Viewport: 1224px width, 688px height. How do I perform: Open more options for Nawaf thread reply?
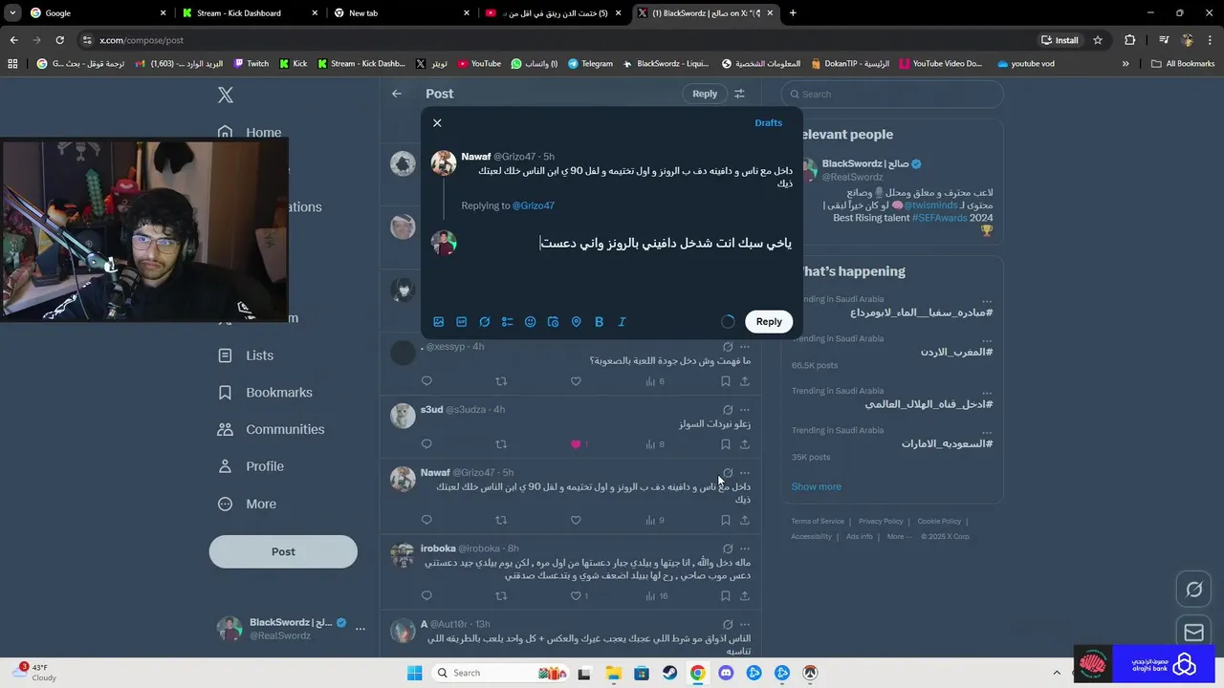pyautogui.click(x=745, y=473)
